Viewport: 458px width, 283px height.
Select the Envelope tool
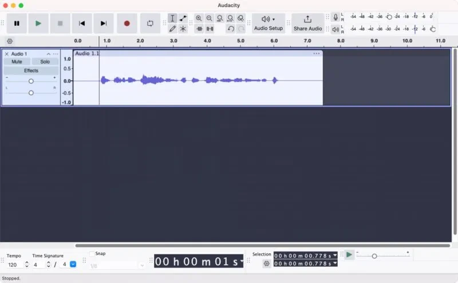coord(183,18)
